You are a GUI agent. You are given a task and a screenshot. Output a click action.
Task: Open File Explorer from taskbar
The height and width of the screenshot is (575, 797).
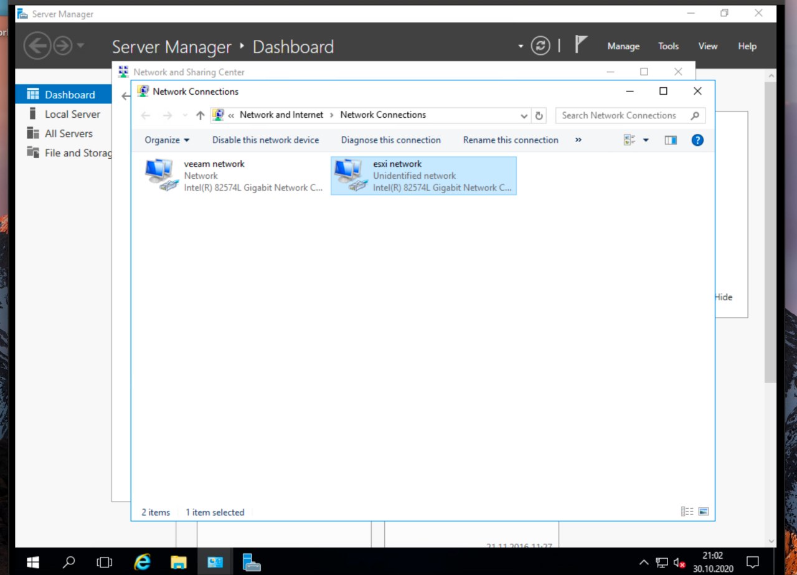[x=179, y=563]
